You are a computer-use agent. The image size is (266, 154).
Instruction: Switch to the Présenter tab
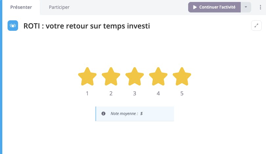[21, 7]
